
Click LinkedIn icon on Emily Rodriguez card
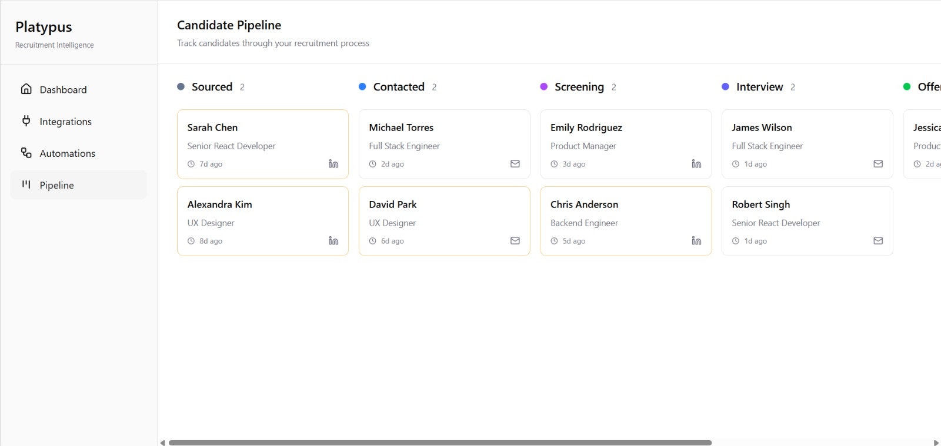(x=696, y=164)
